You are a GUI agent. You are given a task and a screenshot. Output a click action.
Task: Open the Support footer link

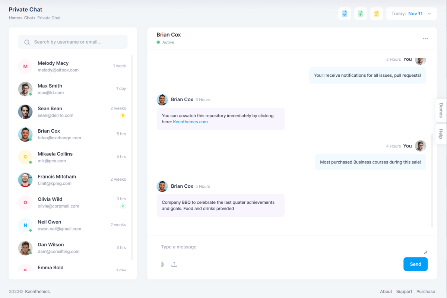click(404, 292)
